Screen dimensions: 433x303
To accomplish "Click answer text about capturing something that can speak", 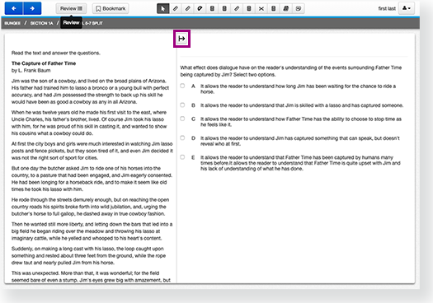I will [300, 141].
